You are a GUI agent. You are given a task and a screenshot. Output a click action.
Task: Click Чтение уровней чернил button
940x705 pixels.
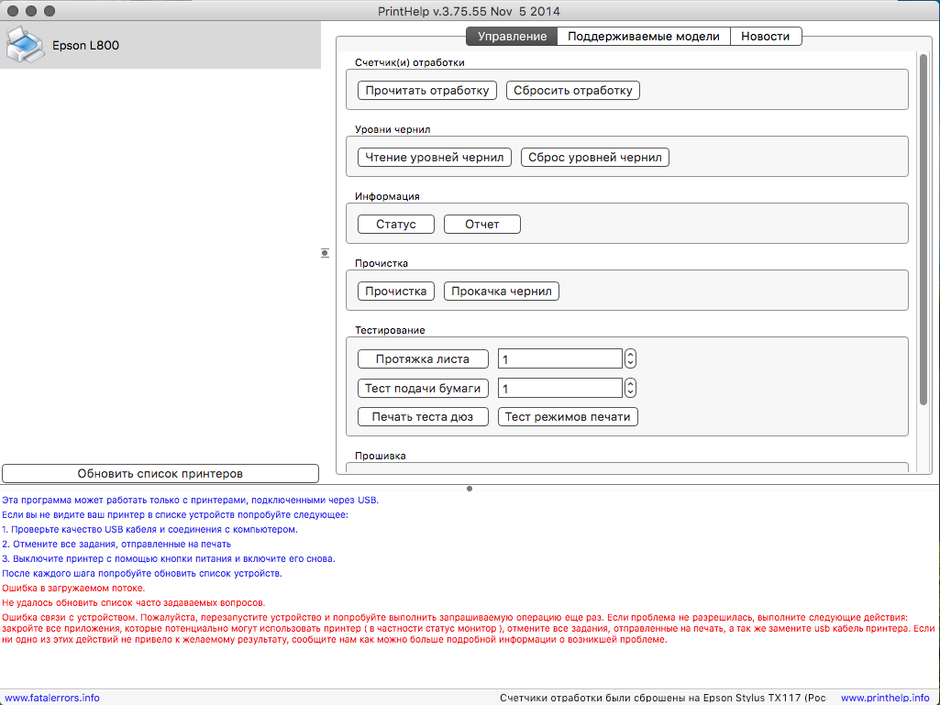point(435,158)
